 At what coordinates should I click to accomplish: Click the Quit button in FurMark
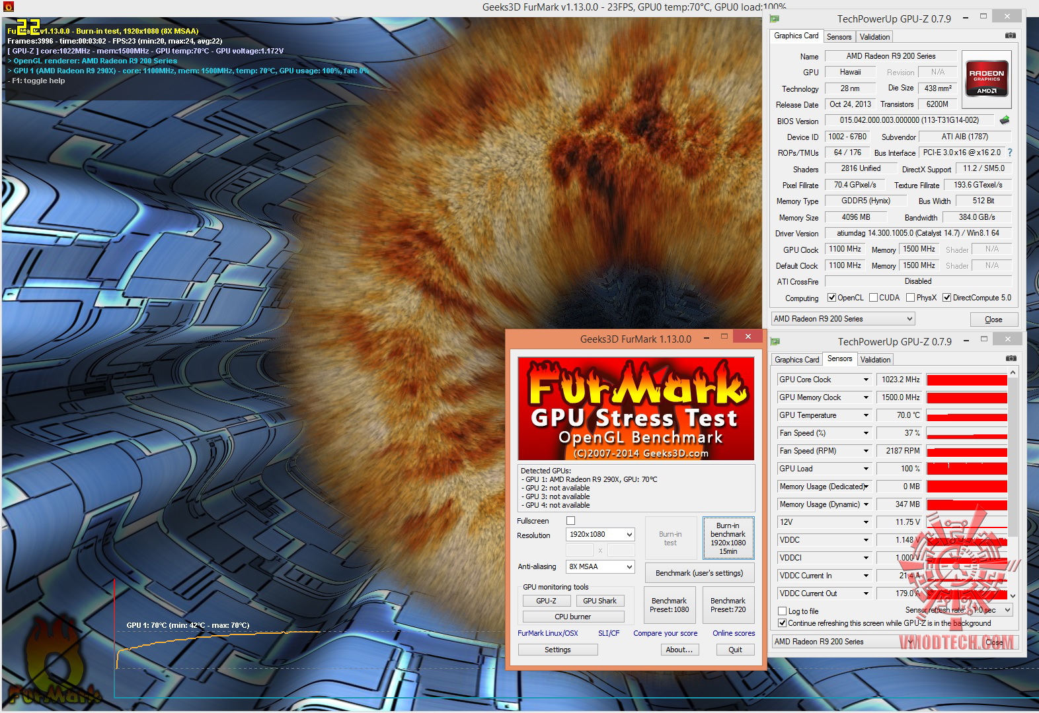[x=735, y=650]
